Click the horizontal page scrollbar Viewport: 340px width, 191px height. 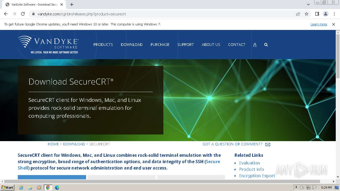162,181
